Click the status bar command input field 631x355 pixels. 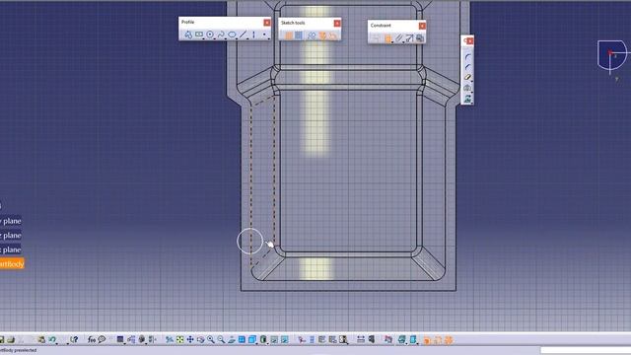(586, 351)
